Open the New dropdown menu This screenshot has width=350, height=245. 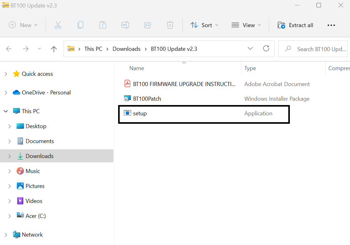click(23, 25)
